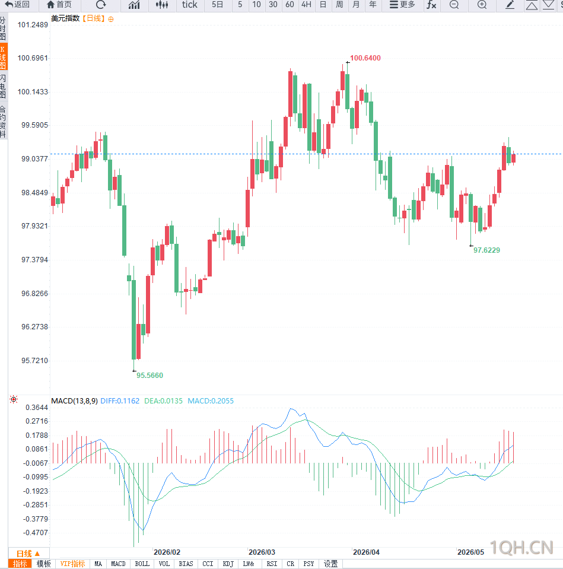Apply the MACD indicator button
The height and width of the screenshot is (569, 563).
pos(118,564)
